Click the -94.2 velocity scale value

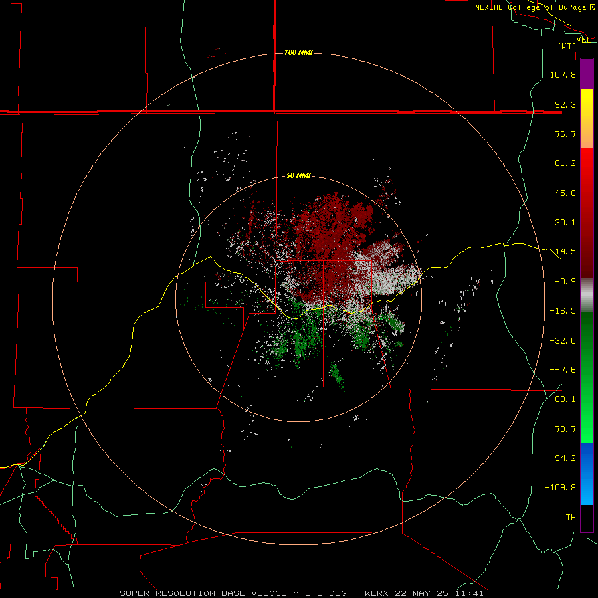[x=563, y=458]
